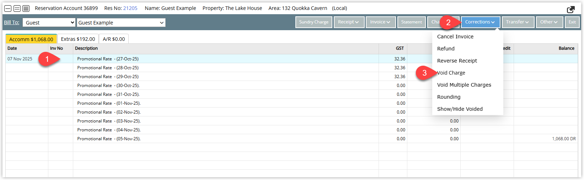This screenshot has height=180, width=584.
Task: Select Promotional Rate (31-Oct-25) row
Action: pyautogui.click(x=291, y=94)
